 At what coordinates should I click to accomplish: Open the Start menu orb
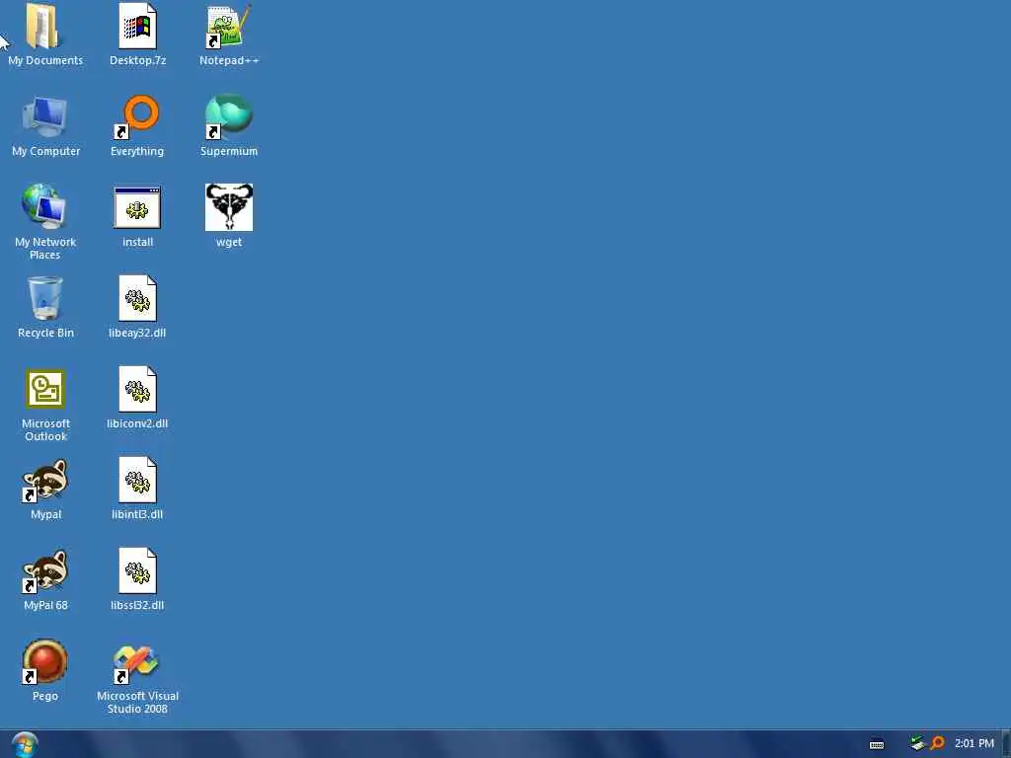25,744
